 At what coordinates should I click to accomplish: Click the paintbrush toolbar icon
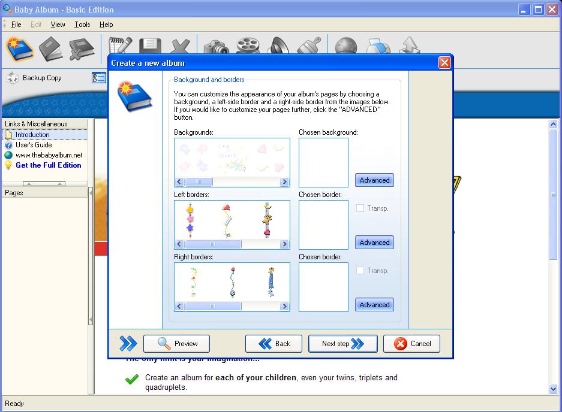(x=309, y=46)
